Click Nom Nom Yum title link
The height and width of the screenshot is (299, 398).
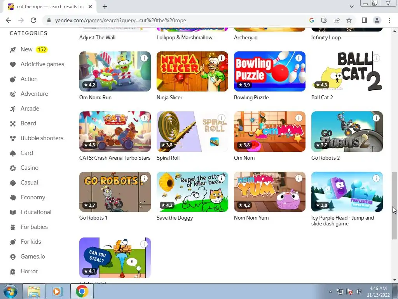point(251,218)
